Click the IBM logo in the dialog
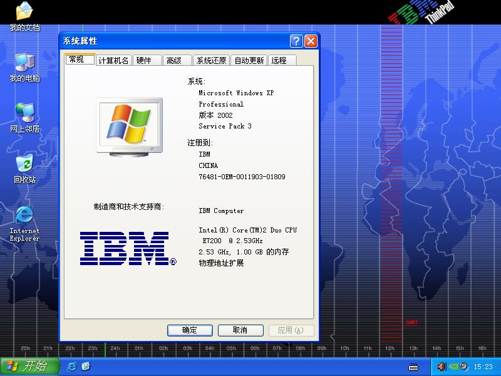Image resolution: width=501 pixels, height=376 pixels. 128,248
